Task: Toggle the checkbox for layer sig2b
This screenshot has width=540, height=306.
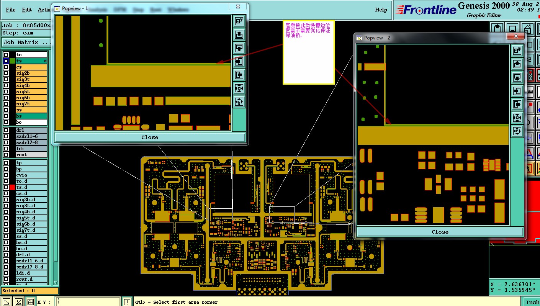Action: (6, 73)
